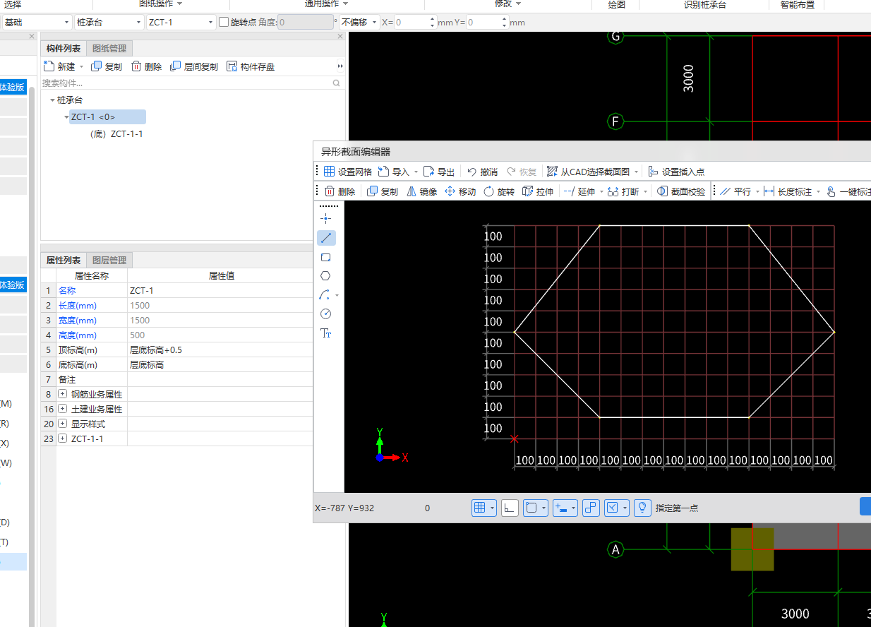
Task: Select the 移动 move tool
Action: 460,191
